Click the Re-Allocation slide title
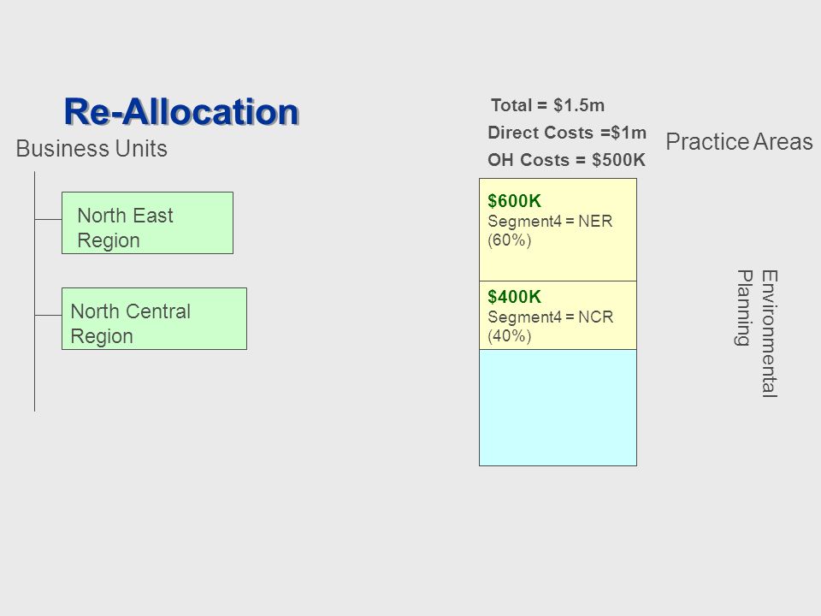The height and width of the screenshot is (616, 821). [x=181, y=111]
